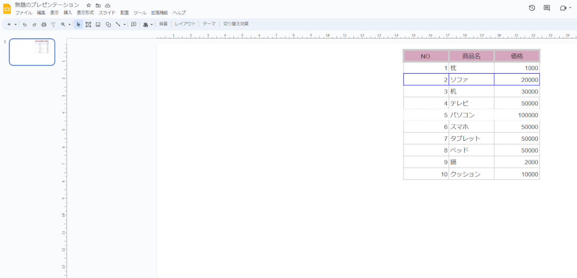The width and height of the screenshot is (577, 278).
Task: Add a comment from toolbar
Action: pyautogui.click(x=134, y=24)
